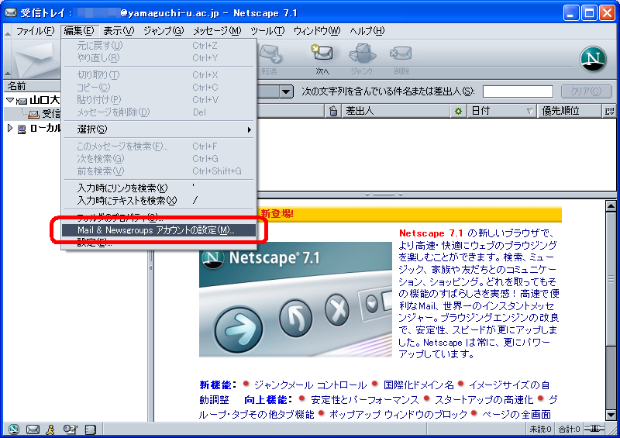This screenshot has width=620, height=438.
Task: Click the mail icon in the title bar
Action: 10,12
